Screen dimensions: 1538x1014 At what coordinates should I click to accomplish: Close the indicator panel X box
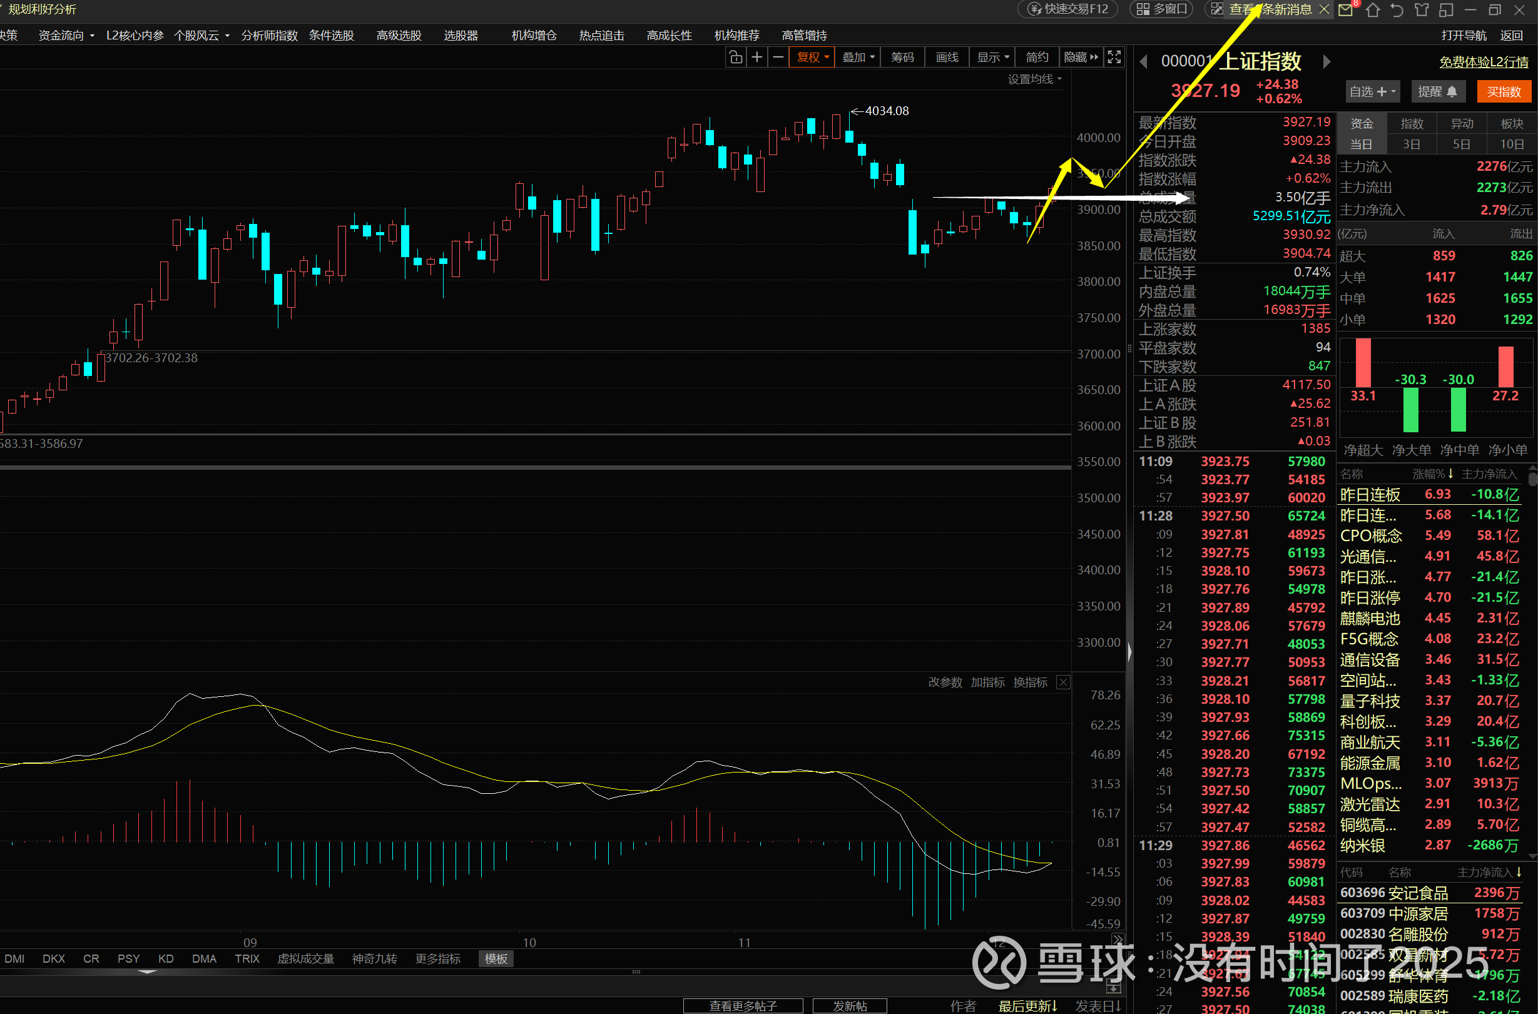click(x=1063, y=682)
